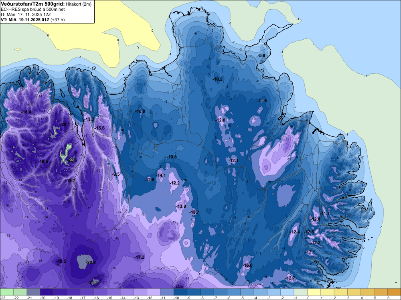Click the valid time 'VT: Mið. 19.11.2025 01Z (+37 h)'
Image resolution: width=401 pixels, height=300 pixels.
pyautogui.click(x=33, y=20)
